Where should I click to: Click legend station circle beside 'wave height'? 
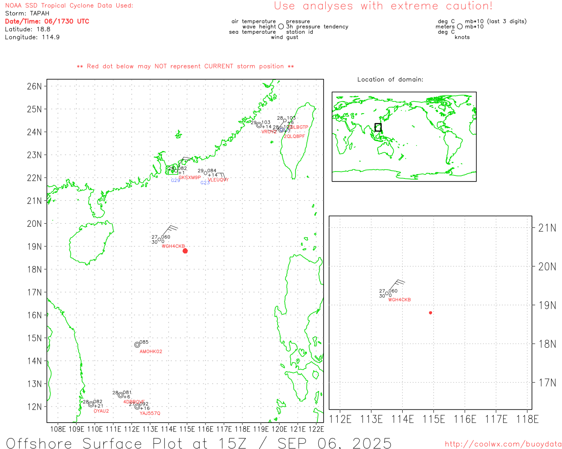[281, 27]
